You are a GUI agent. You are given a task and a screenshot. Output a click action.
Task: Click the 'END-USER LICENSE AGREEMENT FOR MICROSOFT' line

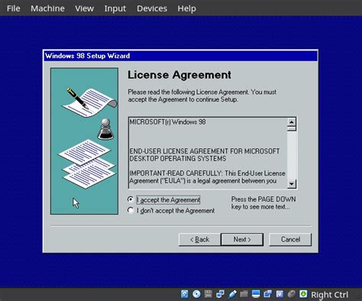205,151
